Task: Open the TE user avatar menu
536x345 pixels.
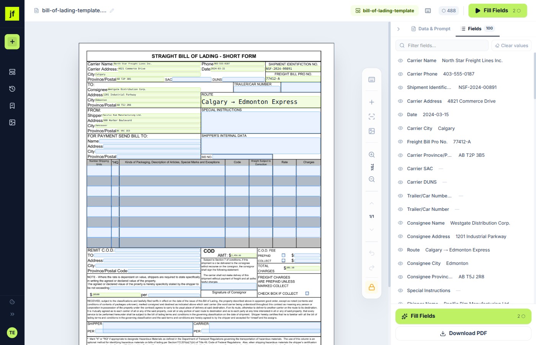Action: tap(12, 333)
